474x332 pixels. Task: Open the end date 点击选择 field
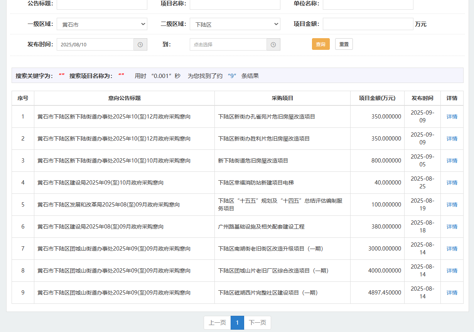[x=228, y=44]
